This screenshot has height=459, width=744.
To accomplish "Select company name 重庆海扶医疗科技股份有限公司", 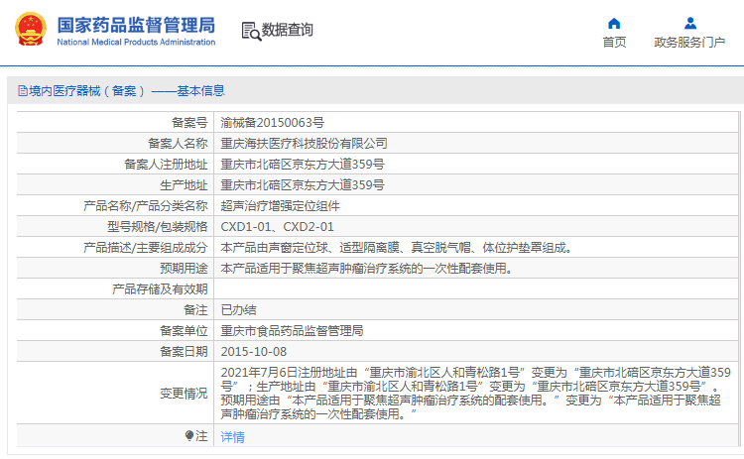I will pyautogui.click(x=304, y=143).
